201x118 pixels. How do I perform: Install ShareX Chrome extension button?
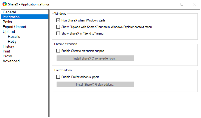click(x=95, y=58)
